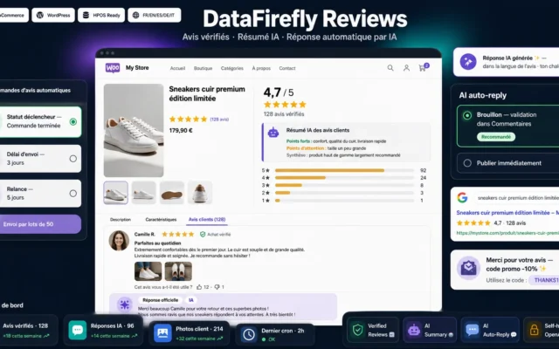Open the store search magnifier icon

click(x=390, y=68)
